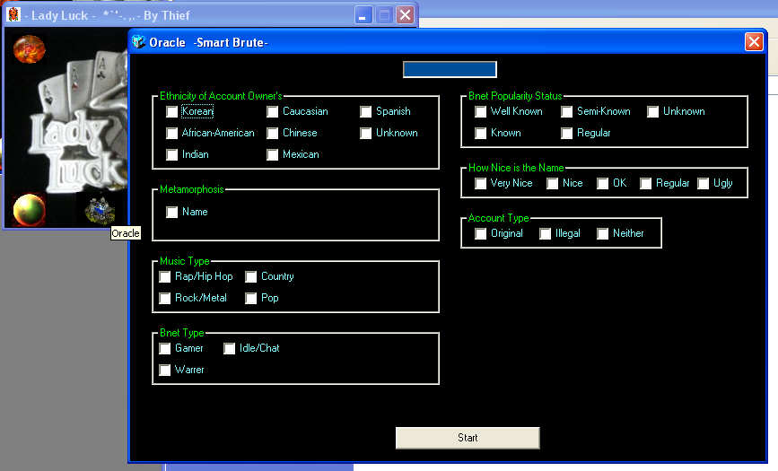Tick the Rap/Hip Hop music type
This screenshot has height=471, width=778.
coord(165,277)
